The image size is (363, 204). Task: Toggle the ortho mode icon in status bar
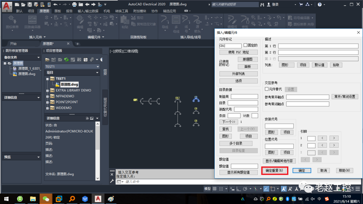pyautogui.click(x=239, y=189)
